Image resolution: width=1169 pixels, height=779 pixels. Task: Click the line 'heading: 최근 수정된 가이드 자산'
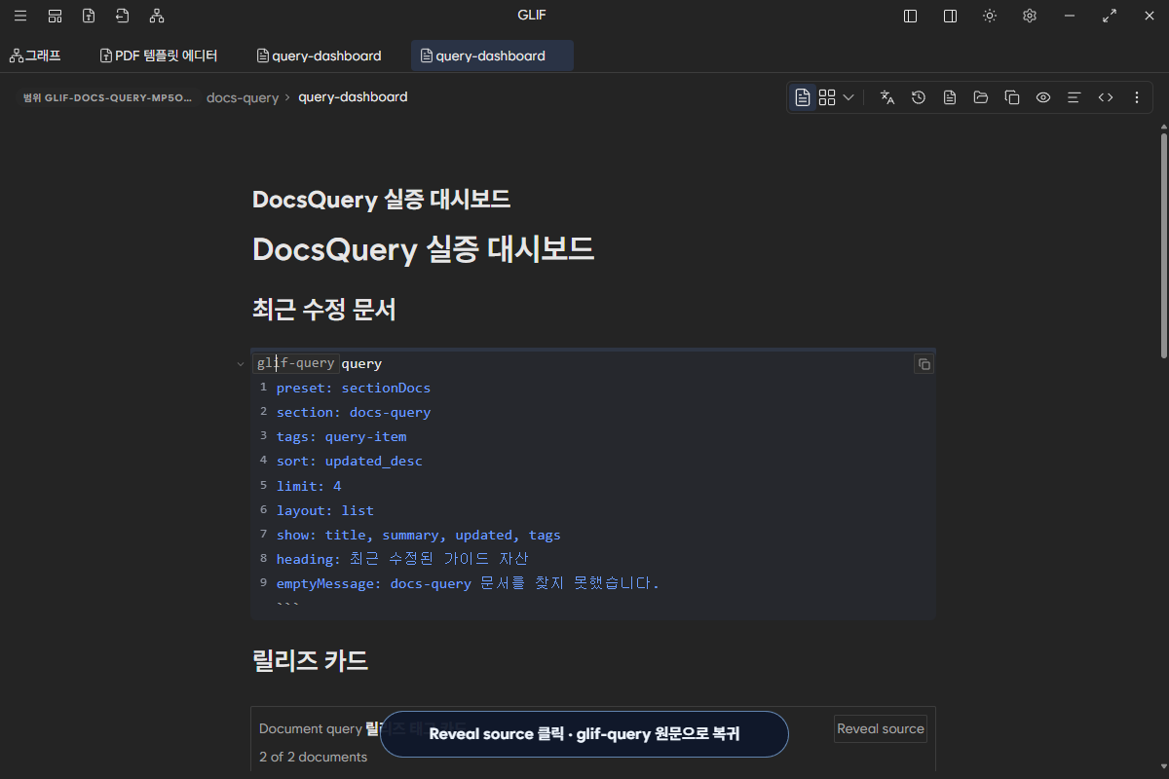tap(402, 559)
